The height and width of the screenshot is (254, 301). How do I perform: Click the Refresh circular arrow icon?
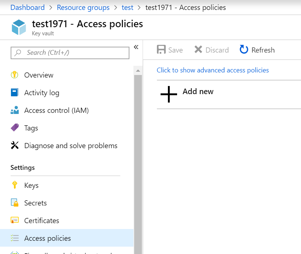click(x=244, y=50)
